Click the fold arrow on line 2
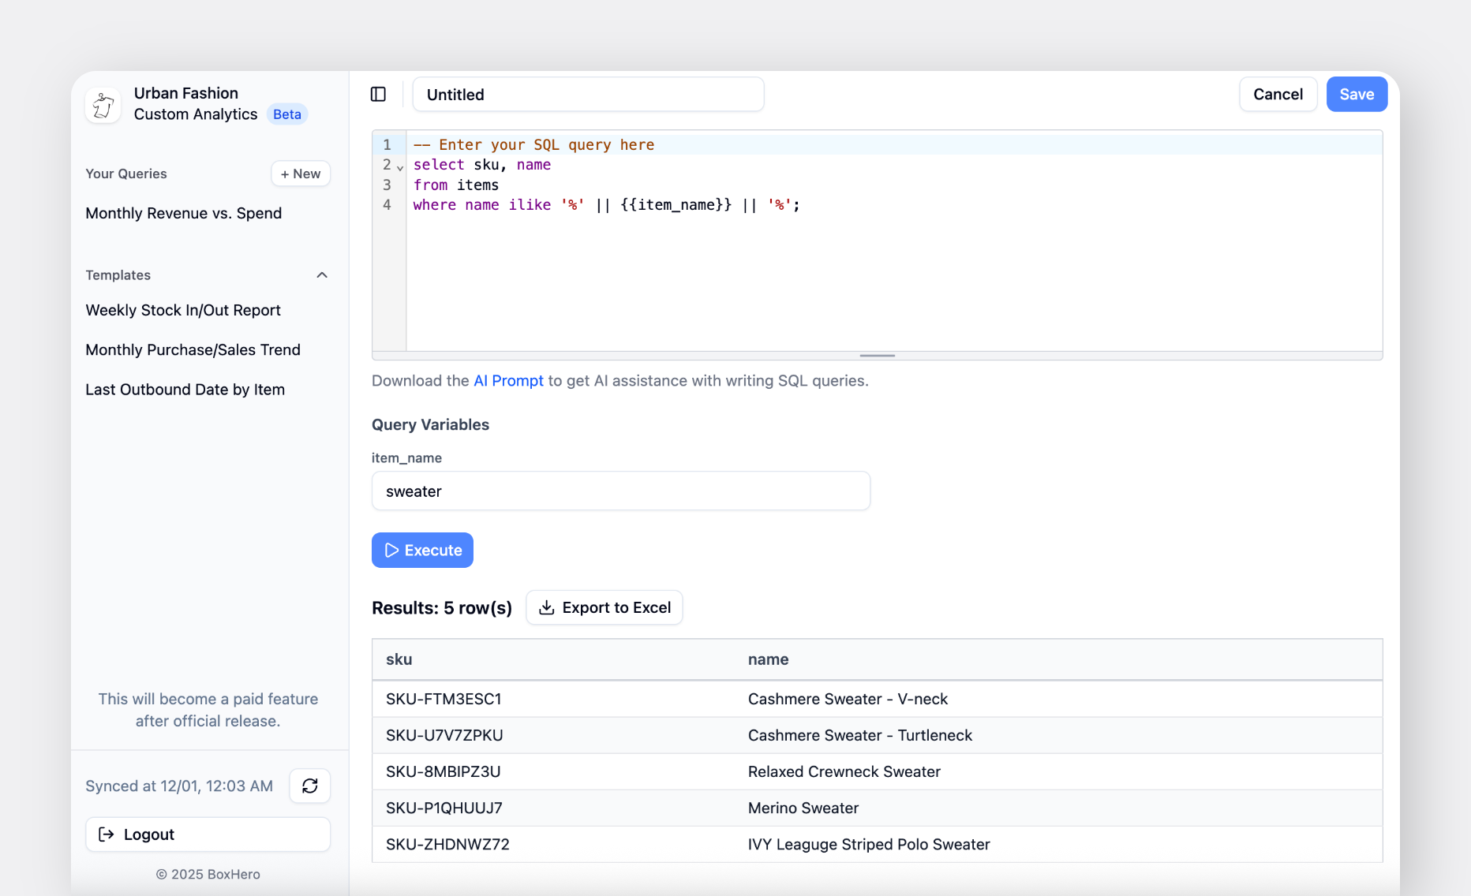 pyautogui.click(x=400, y=167)
